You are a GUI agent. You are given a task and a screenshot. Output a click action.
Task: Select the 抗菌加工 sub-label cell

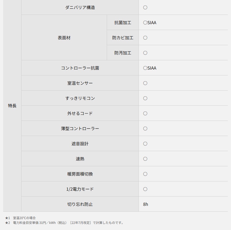click(123, 23)
